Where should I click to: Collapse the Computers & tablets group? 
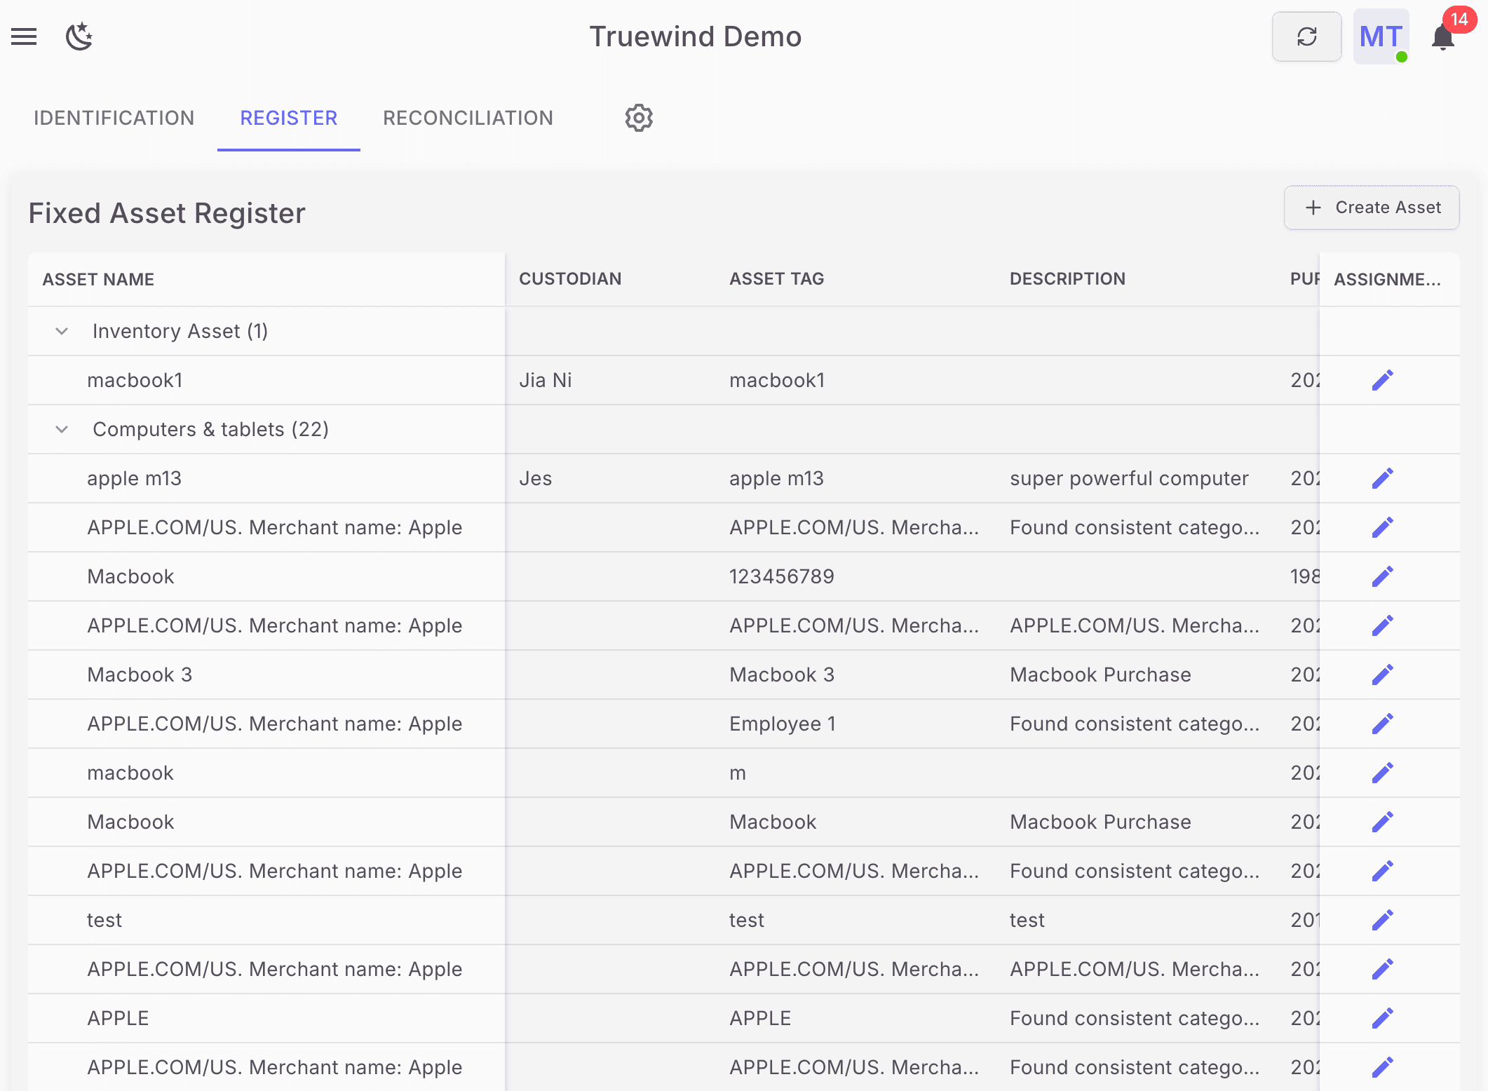(x=61, y=429)
